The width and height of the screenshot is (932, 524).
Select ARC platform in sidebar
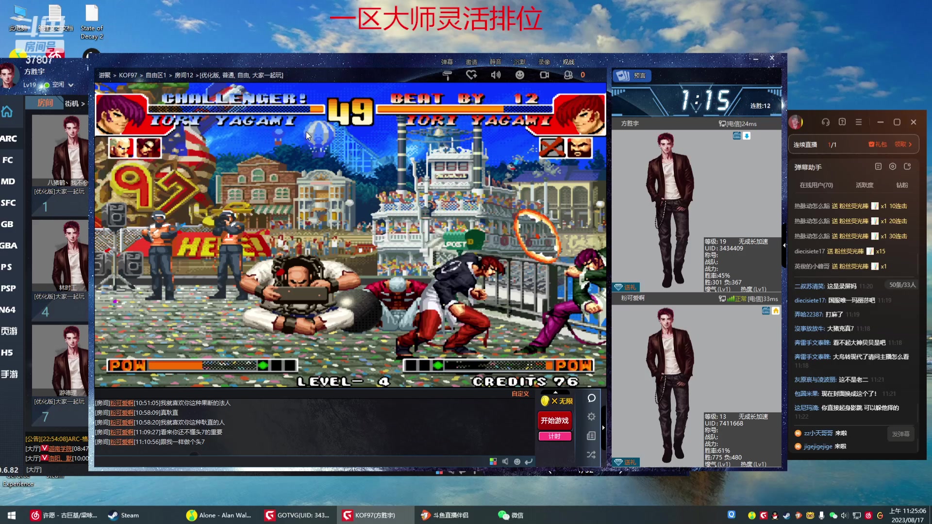pos(8,139)
